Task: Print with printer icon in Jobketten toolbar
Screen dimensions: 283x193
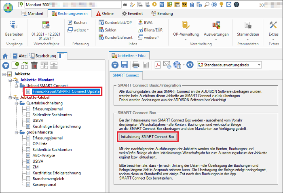Action: (136, 65)
